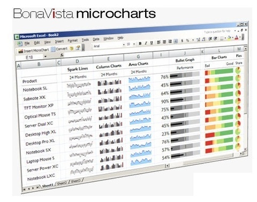Click the fx insert function icon

click(62, 55)
